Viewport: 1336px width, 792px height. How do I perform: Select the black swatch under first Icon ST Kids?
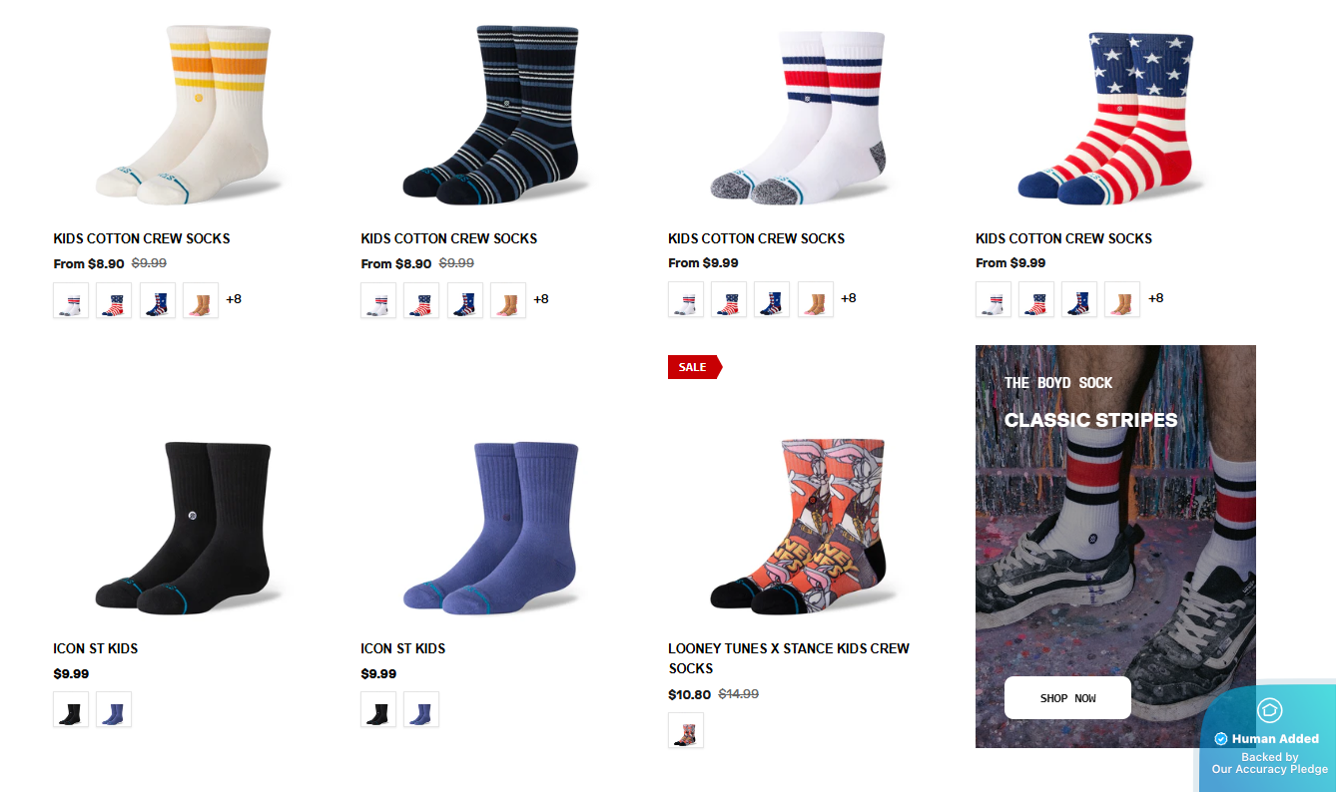pyautogui.click(x=71, y=710)
